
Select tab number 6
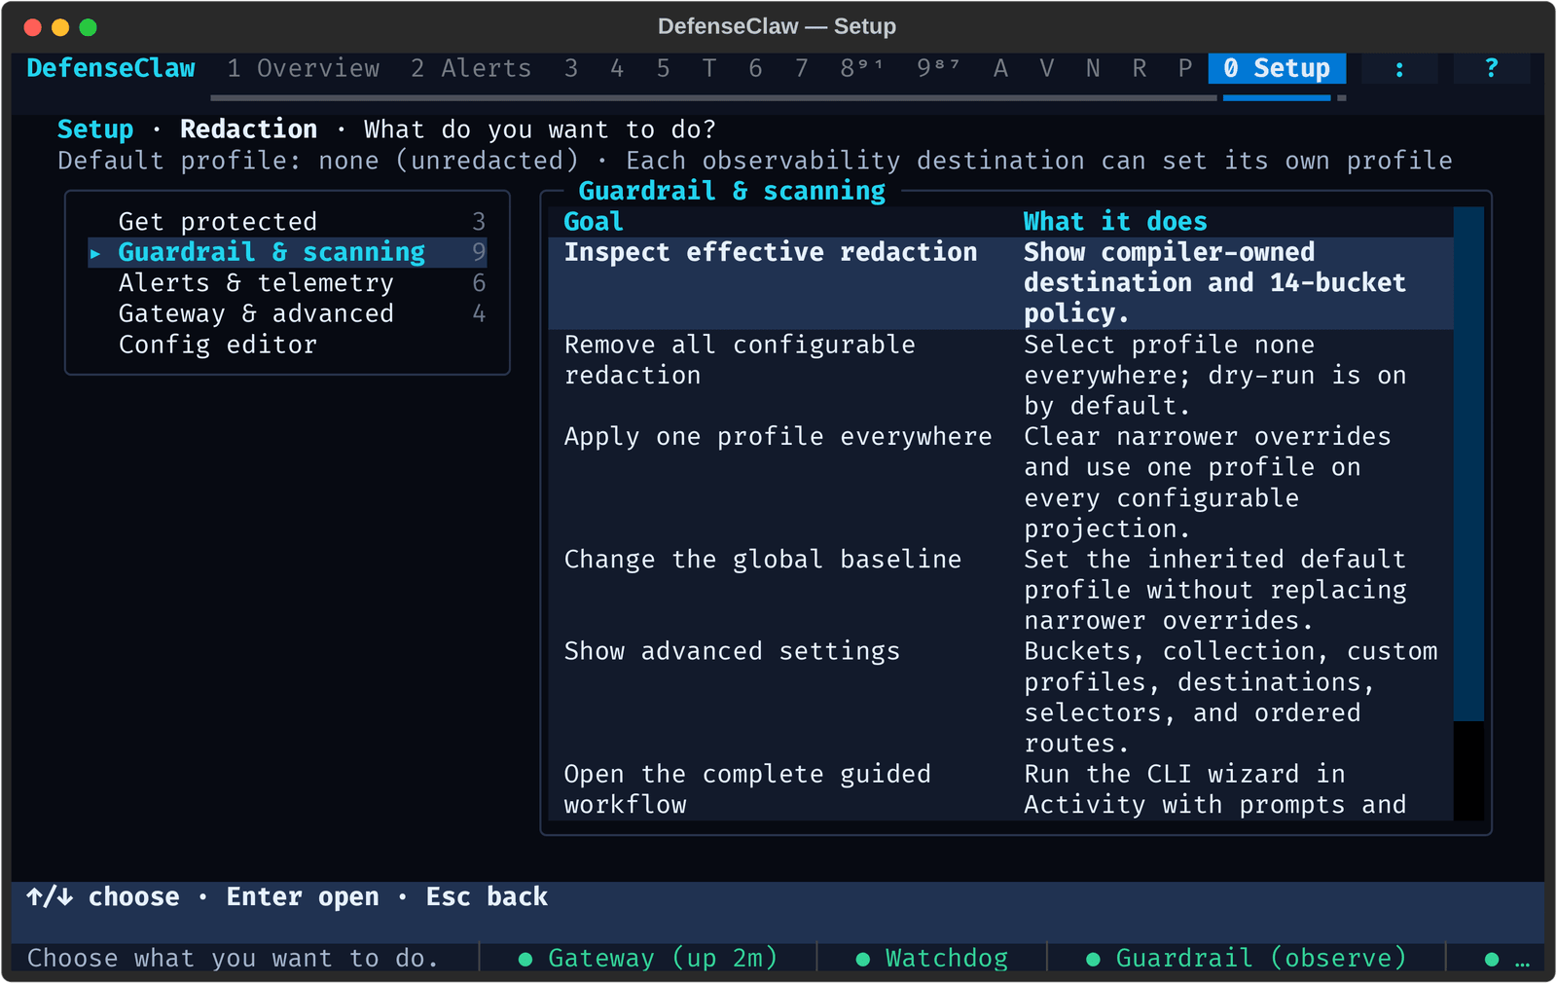pyautogui.click(x=755, y=68)
